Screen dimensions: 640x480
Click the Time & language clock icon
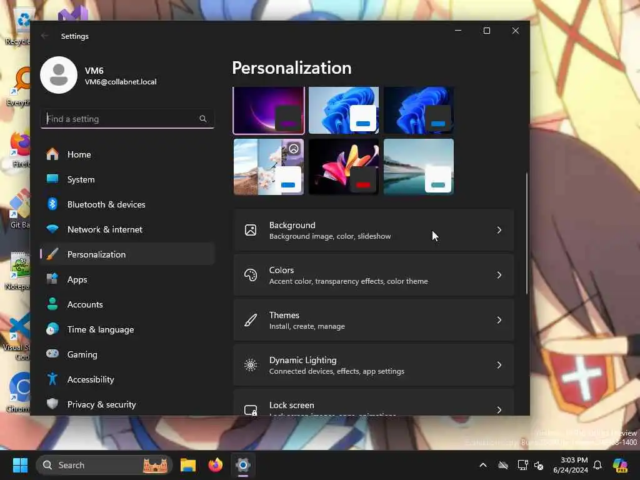pyautogui.click(x=52, y=329)
